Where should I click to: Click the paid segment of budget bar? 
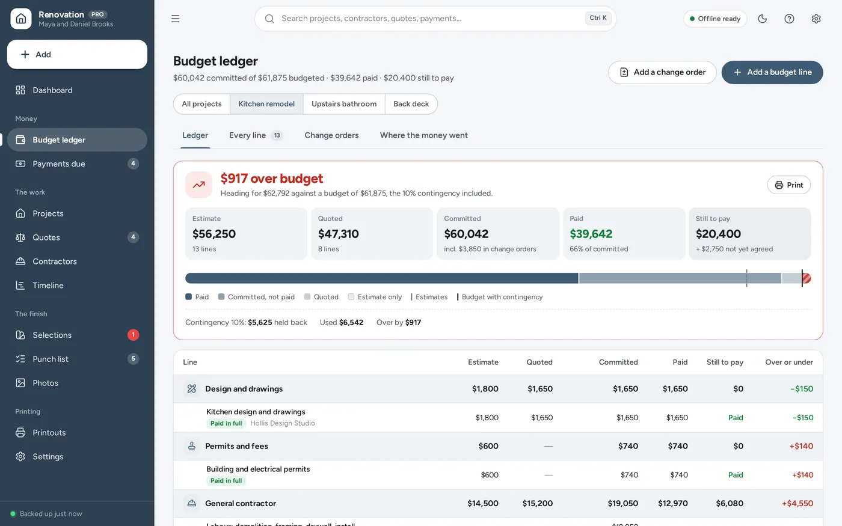tap(381, 278)
